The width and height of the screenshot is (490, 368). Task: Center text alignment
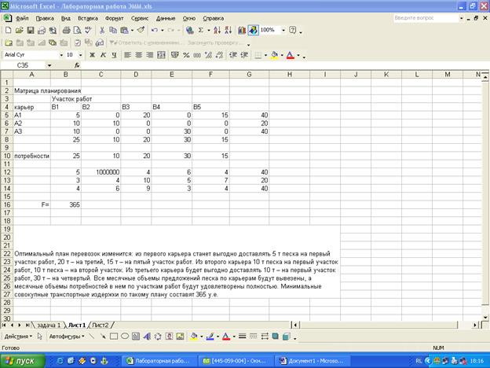(139, 55)
